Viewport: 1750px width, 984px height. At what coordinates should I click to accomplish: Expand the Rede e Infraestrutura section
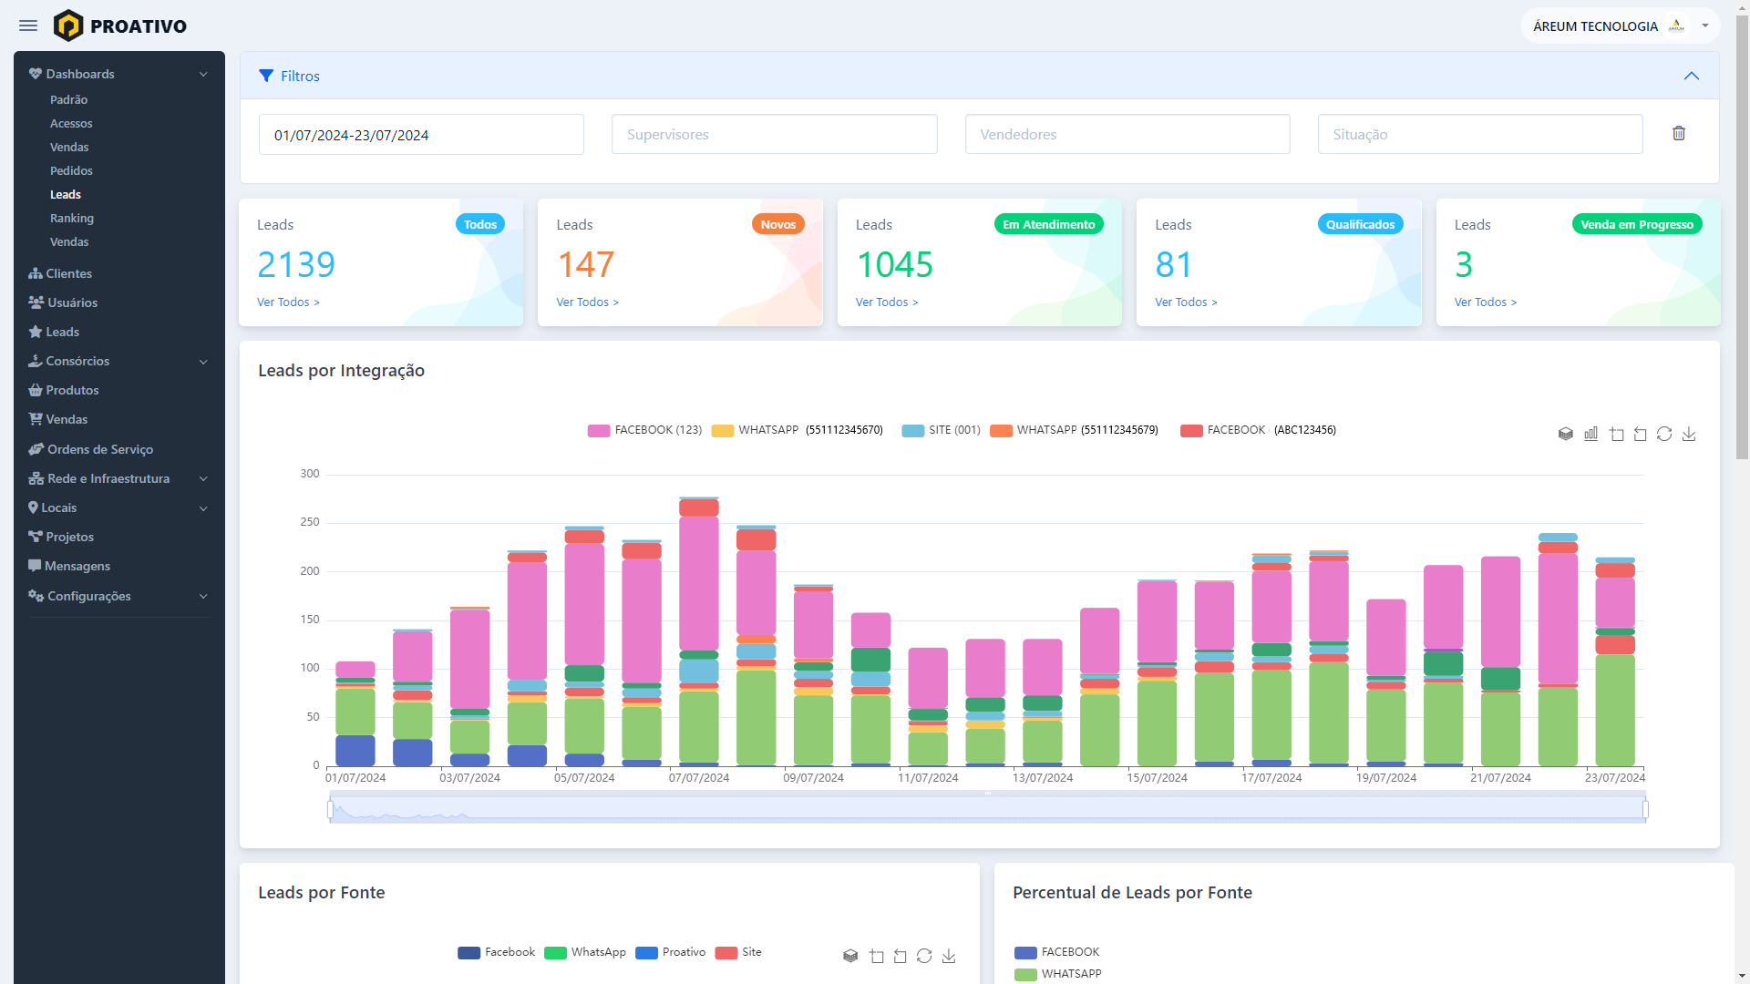[119, 478]
